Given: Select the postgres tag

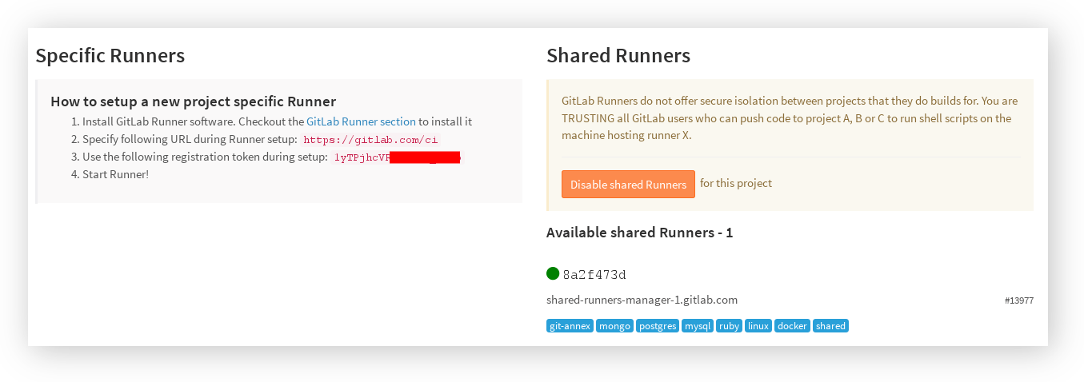Looking at the screenshot, I should (658, 326).
